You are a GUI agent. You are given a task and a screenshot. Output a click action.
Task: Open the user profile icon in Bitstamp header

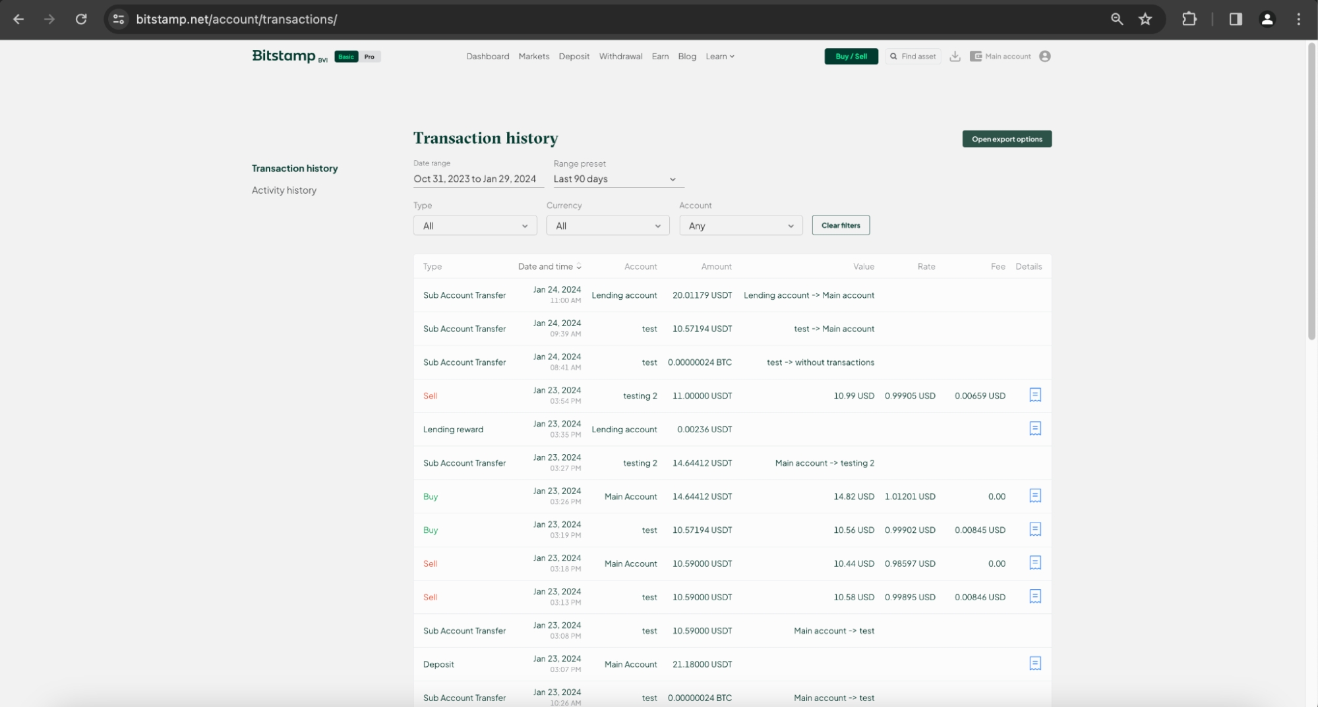pyautogui.click(x=1044, y=56)
